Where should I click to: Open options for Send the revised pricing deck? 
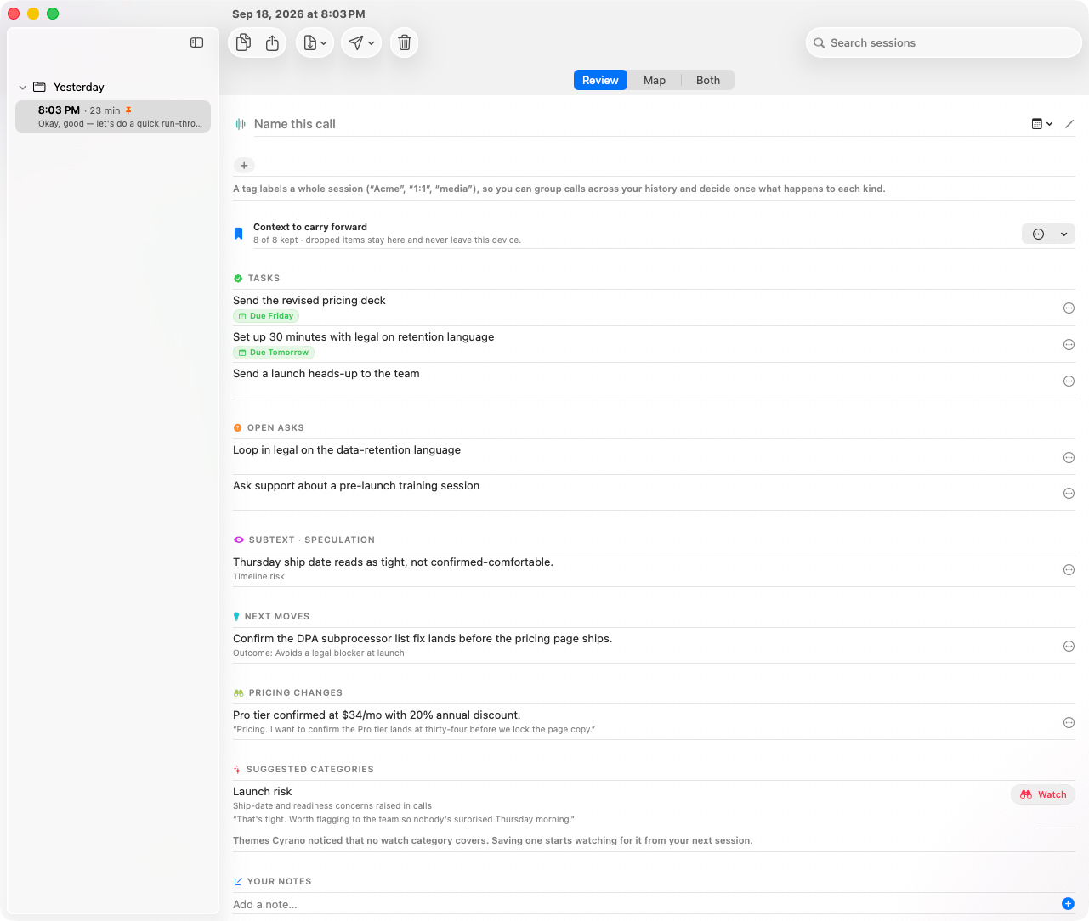coord(1069,308)
